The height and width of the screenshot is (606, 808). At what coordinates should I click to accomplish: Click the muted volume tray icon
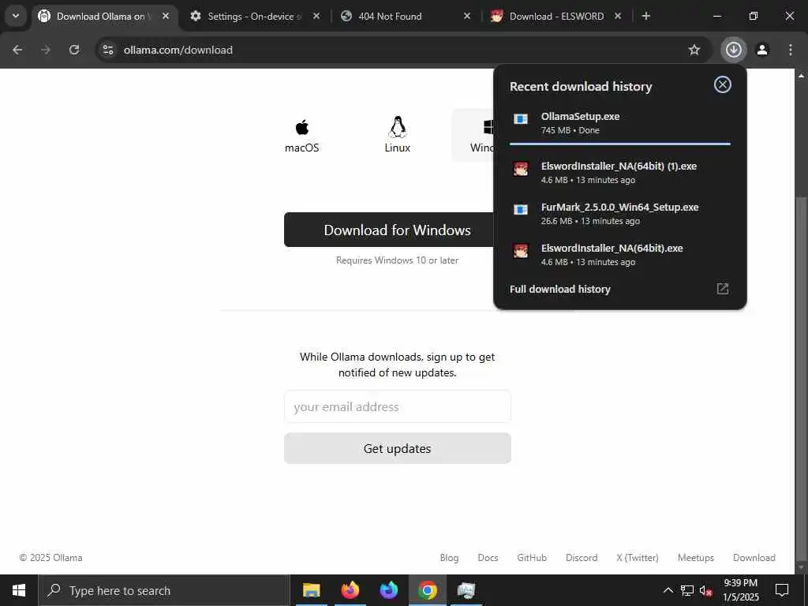pyautogui.click(x=706, y=590)
